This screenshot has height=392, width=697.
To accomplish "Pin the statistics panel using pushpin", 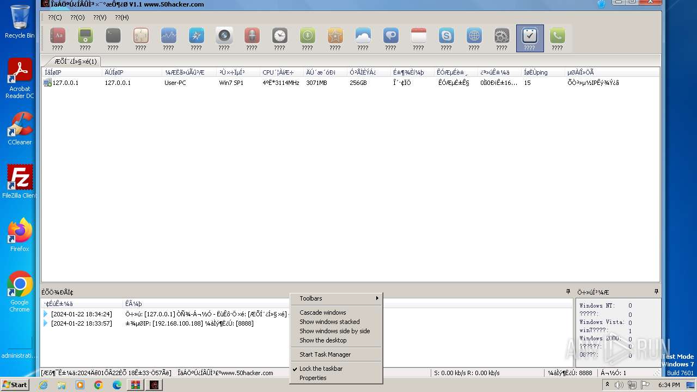I will pos(656,292).
